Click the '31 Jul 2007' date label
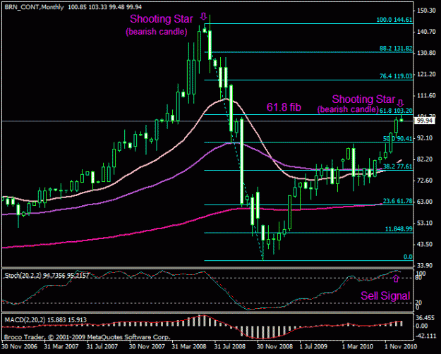 pyautogui.click(x=102, y=346)
